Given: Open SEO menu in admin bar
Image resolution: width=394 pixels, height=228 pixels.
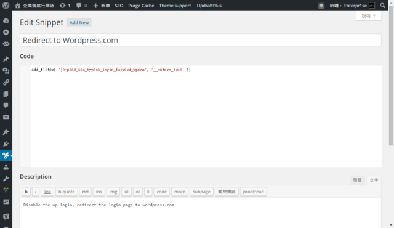Looking at the screenshot, I should pos(119,6).
